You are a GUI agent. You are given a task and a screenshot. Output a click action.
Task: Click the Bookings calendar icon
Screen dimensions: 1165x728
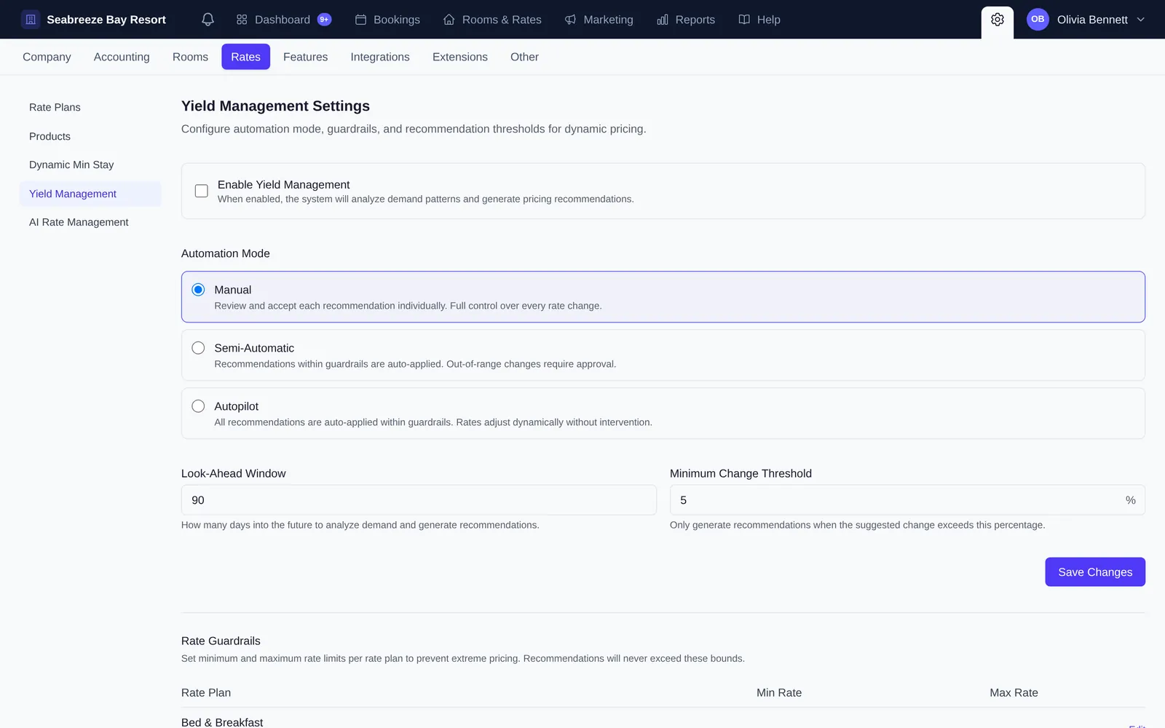[360, 20]
